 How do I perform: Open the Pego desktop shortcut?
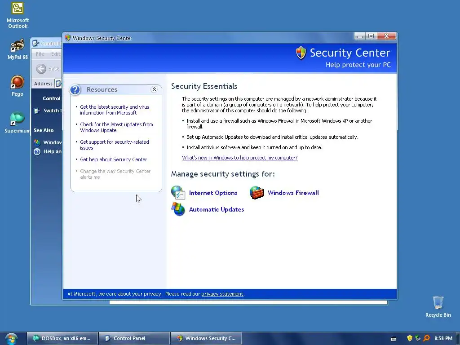pyautogui.click(x=18, y=86)
